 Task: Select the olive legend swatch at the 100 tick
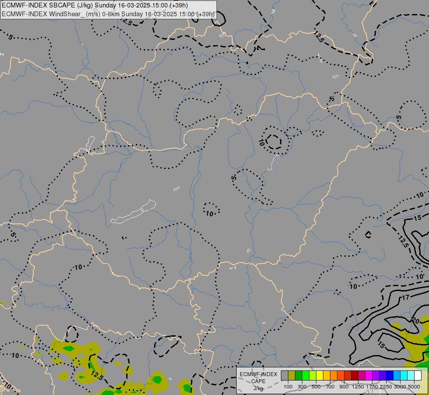[x=292, y=375]
